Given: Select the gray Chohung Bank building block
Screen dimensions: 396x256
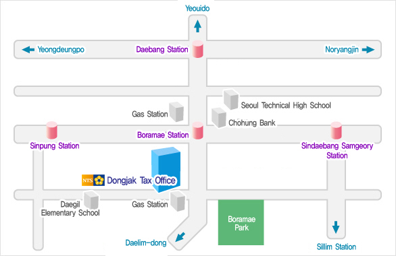Looking at the screenshot, I should coord(219,117).
